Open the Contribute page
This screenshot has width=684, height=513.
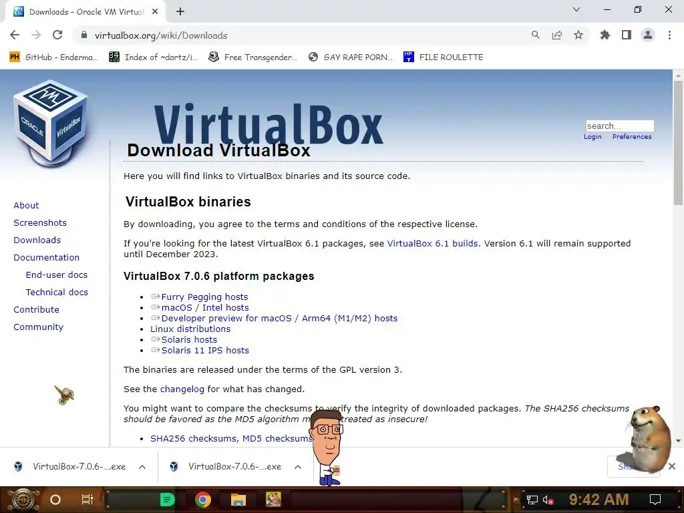click(x=36, y=309)
